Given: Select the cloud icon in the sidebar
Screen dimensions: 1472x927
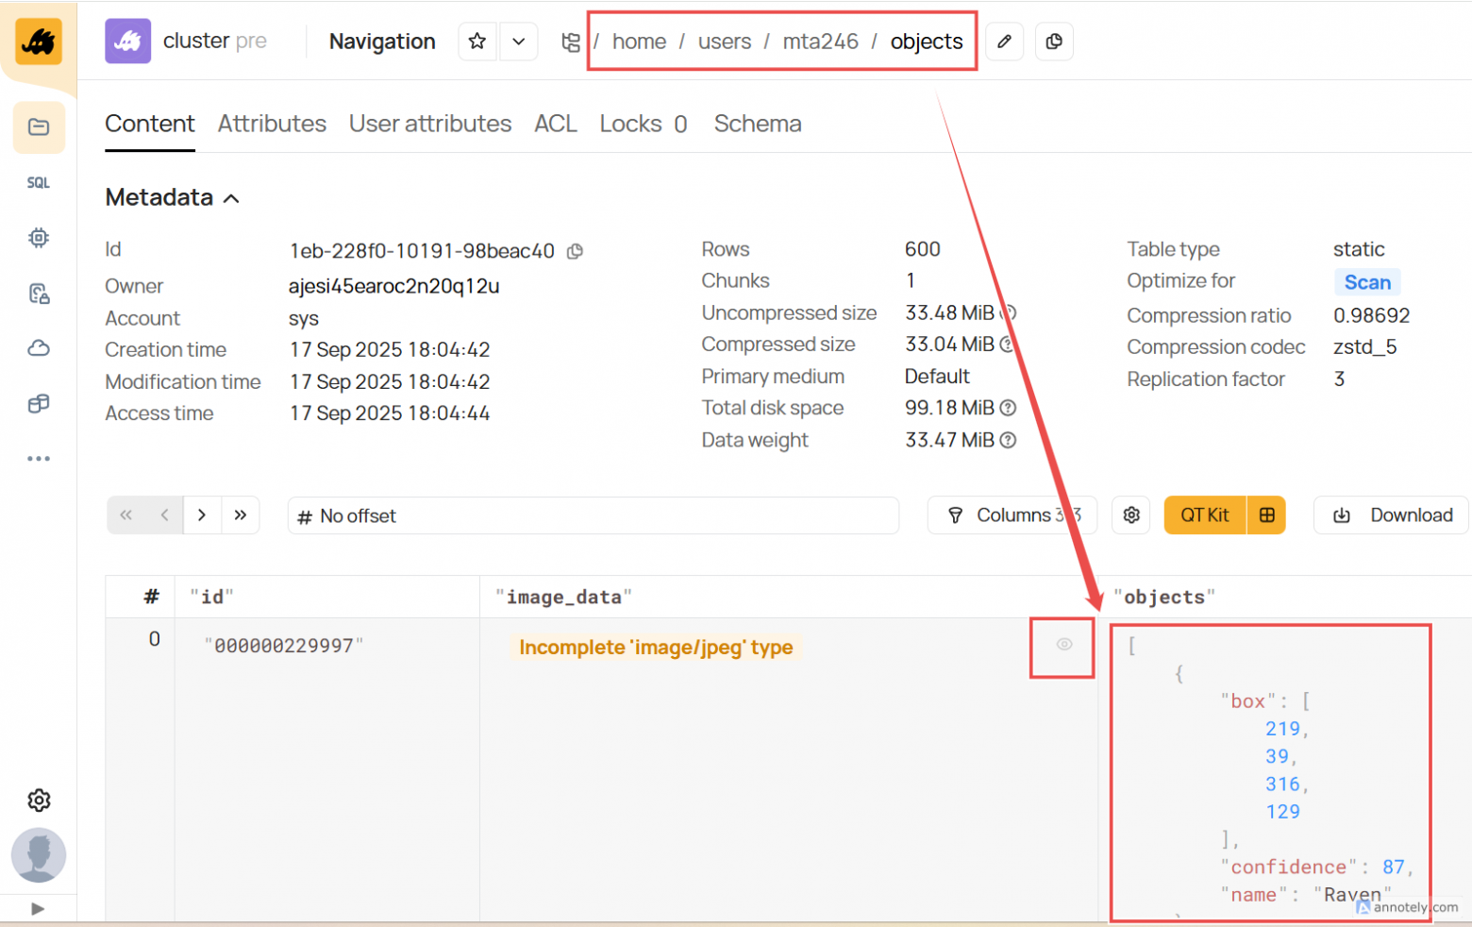Looking at the screenshot, I should coord(39,347).
